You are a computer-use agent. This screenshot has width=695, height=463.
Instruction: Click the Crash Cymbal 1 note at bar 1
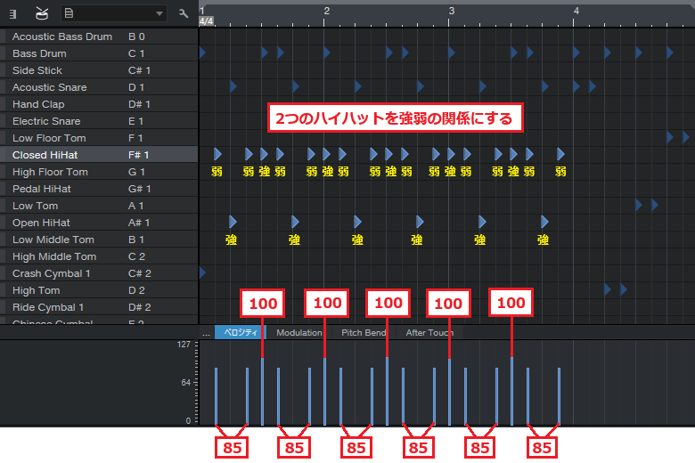pos(202,272)
